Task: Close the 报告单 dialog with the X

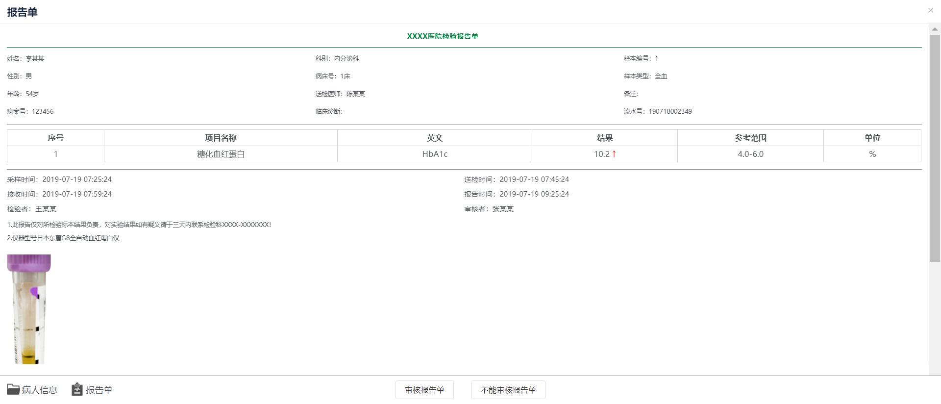Action: click(930, 10)
